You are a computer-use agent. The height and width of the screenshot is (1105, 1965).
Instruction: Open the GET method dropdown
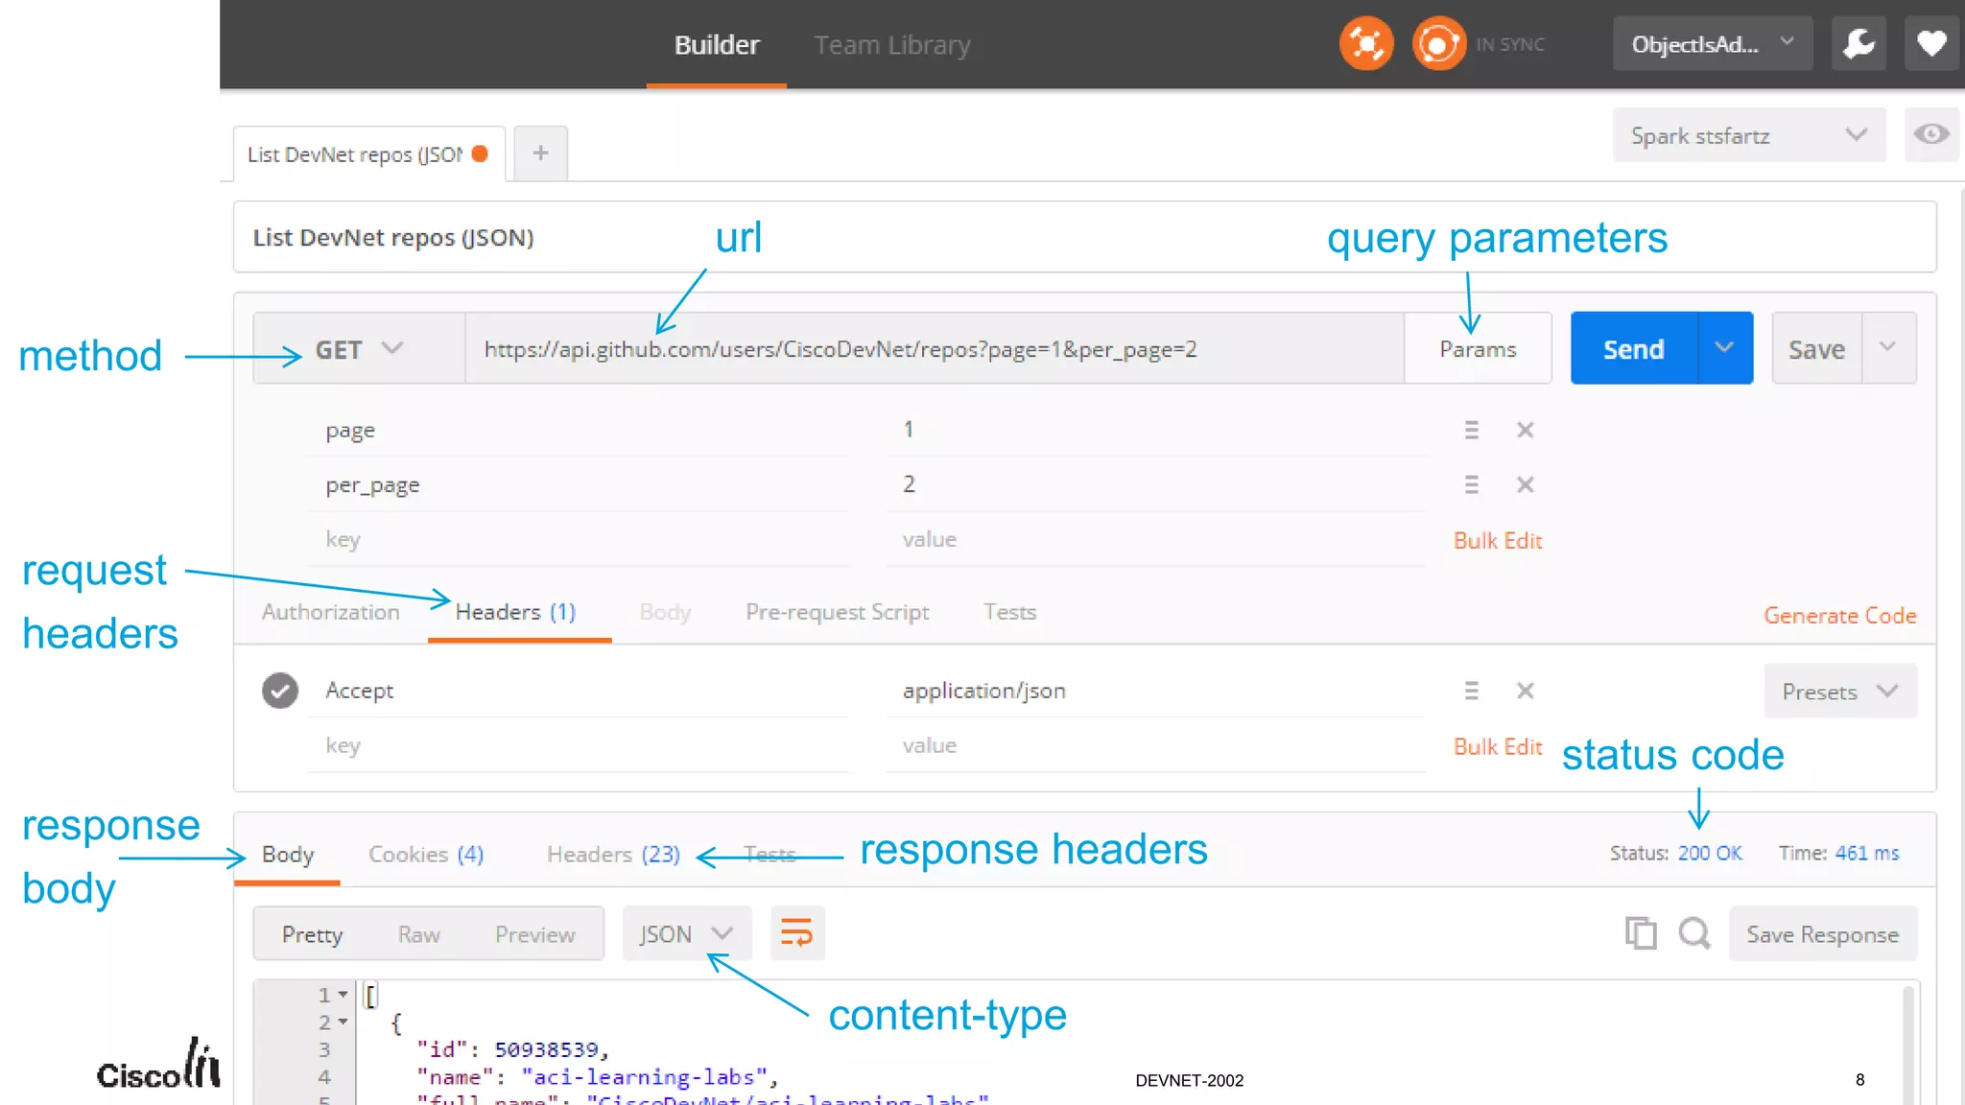pyautogui.click(x=359, y=349)
